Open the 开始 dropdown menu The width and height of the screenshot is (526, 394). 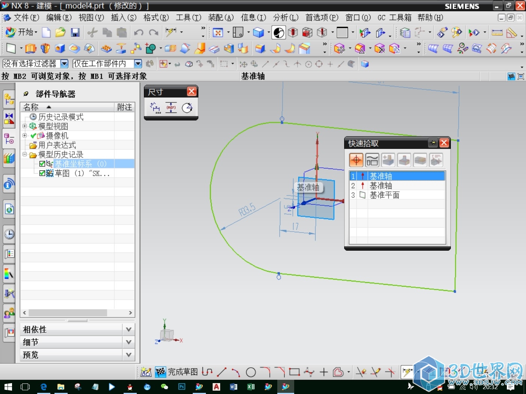[x=21, y=32]
